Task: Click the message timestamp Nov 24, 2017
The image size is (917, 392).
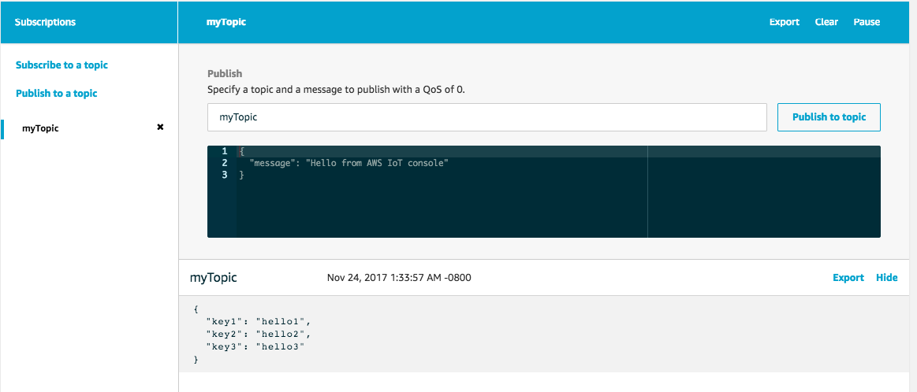Action: [x=399, y=278]
